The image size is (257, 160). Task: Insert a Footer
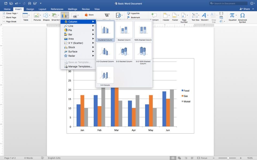(x=175, y=15)
